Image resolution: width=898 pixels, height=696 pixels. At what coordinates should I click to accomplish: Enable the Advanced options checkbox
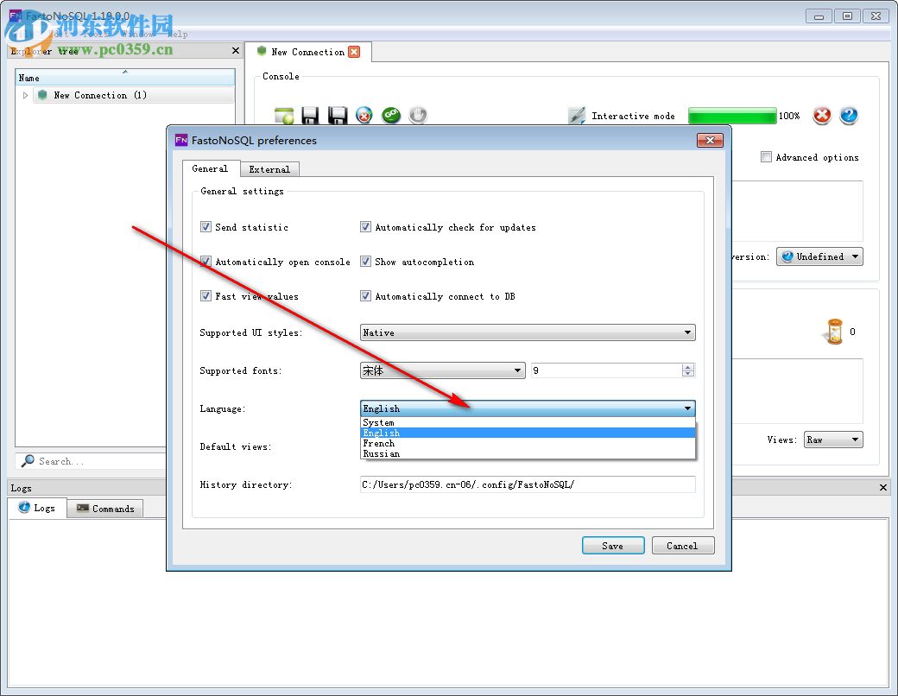click(x=766, y=157)
